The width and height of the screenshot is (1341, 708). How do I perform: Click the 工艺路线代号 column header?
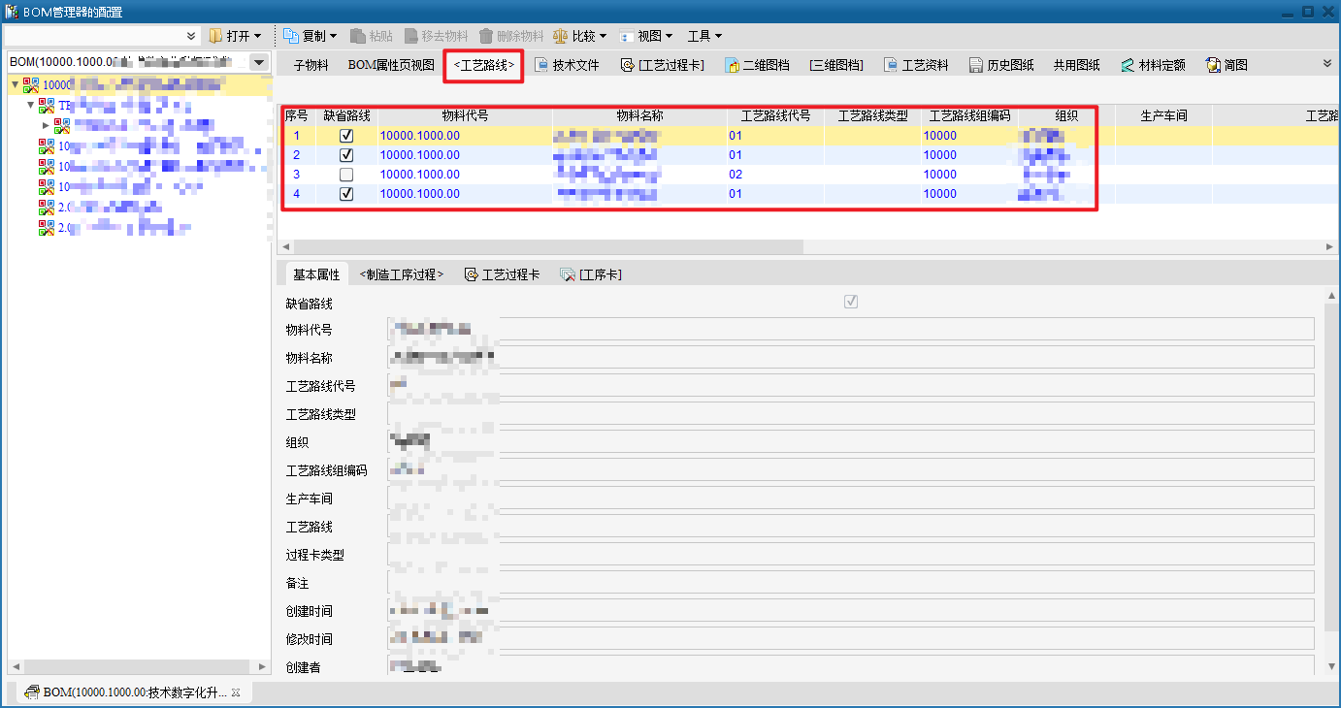click(775, 115)
